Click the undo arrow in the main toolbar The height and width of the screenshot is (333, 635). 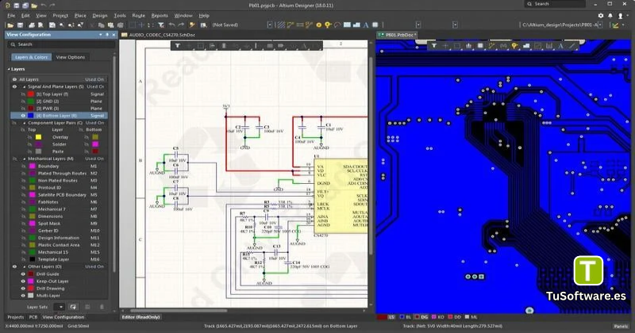pyautogui.click(x=171, y=25)
